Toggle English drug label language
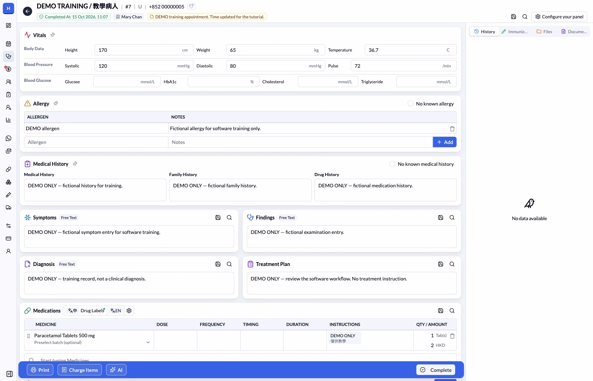This screenshot has width=593, height=381. 116,311
